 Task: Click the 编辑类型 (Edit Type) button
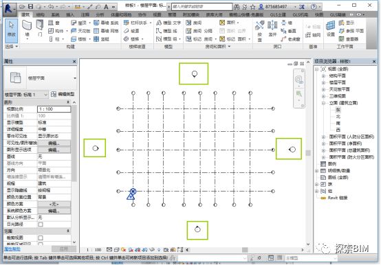tap(63, 94)
